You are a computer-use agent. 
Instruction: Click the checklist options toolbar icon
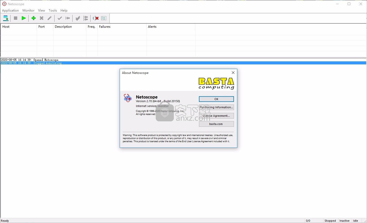click(104, 18)
